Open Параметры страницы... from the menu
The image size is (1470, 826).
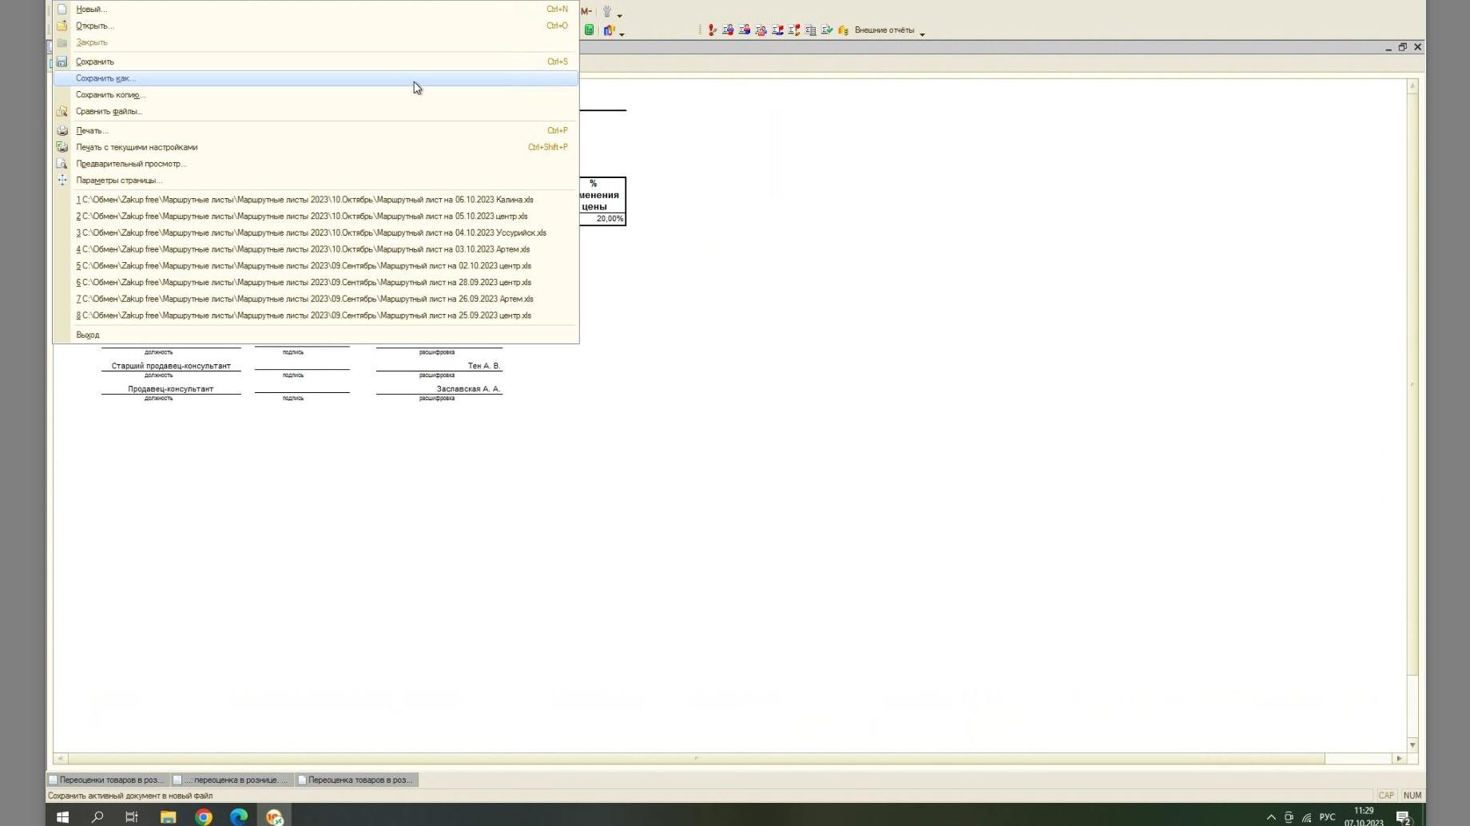pyautogui.click(x=316, y=181)
